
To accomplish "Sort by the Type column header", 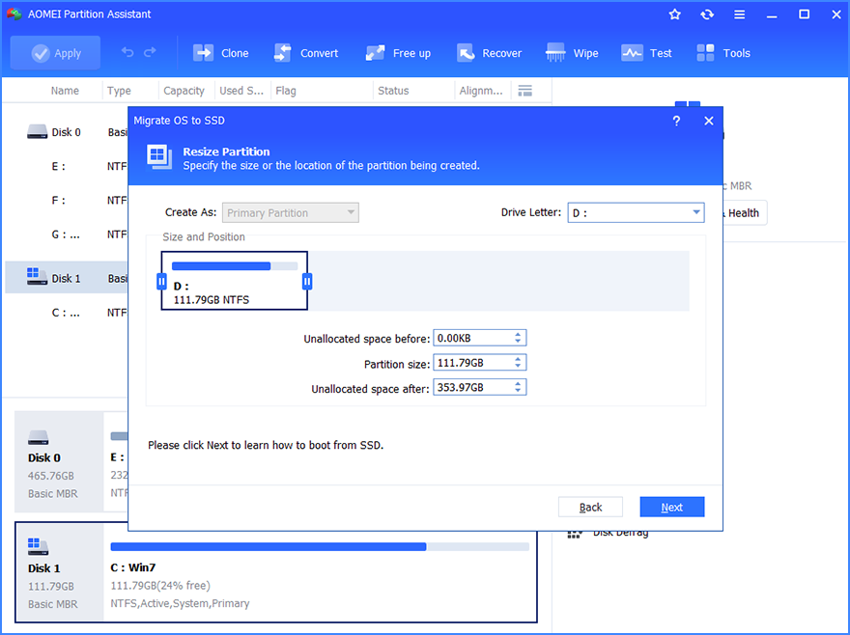I will pos(119,91).
